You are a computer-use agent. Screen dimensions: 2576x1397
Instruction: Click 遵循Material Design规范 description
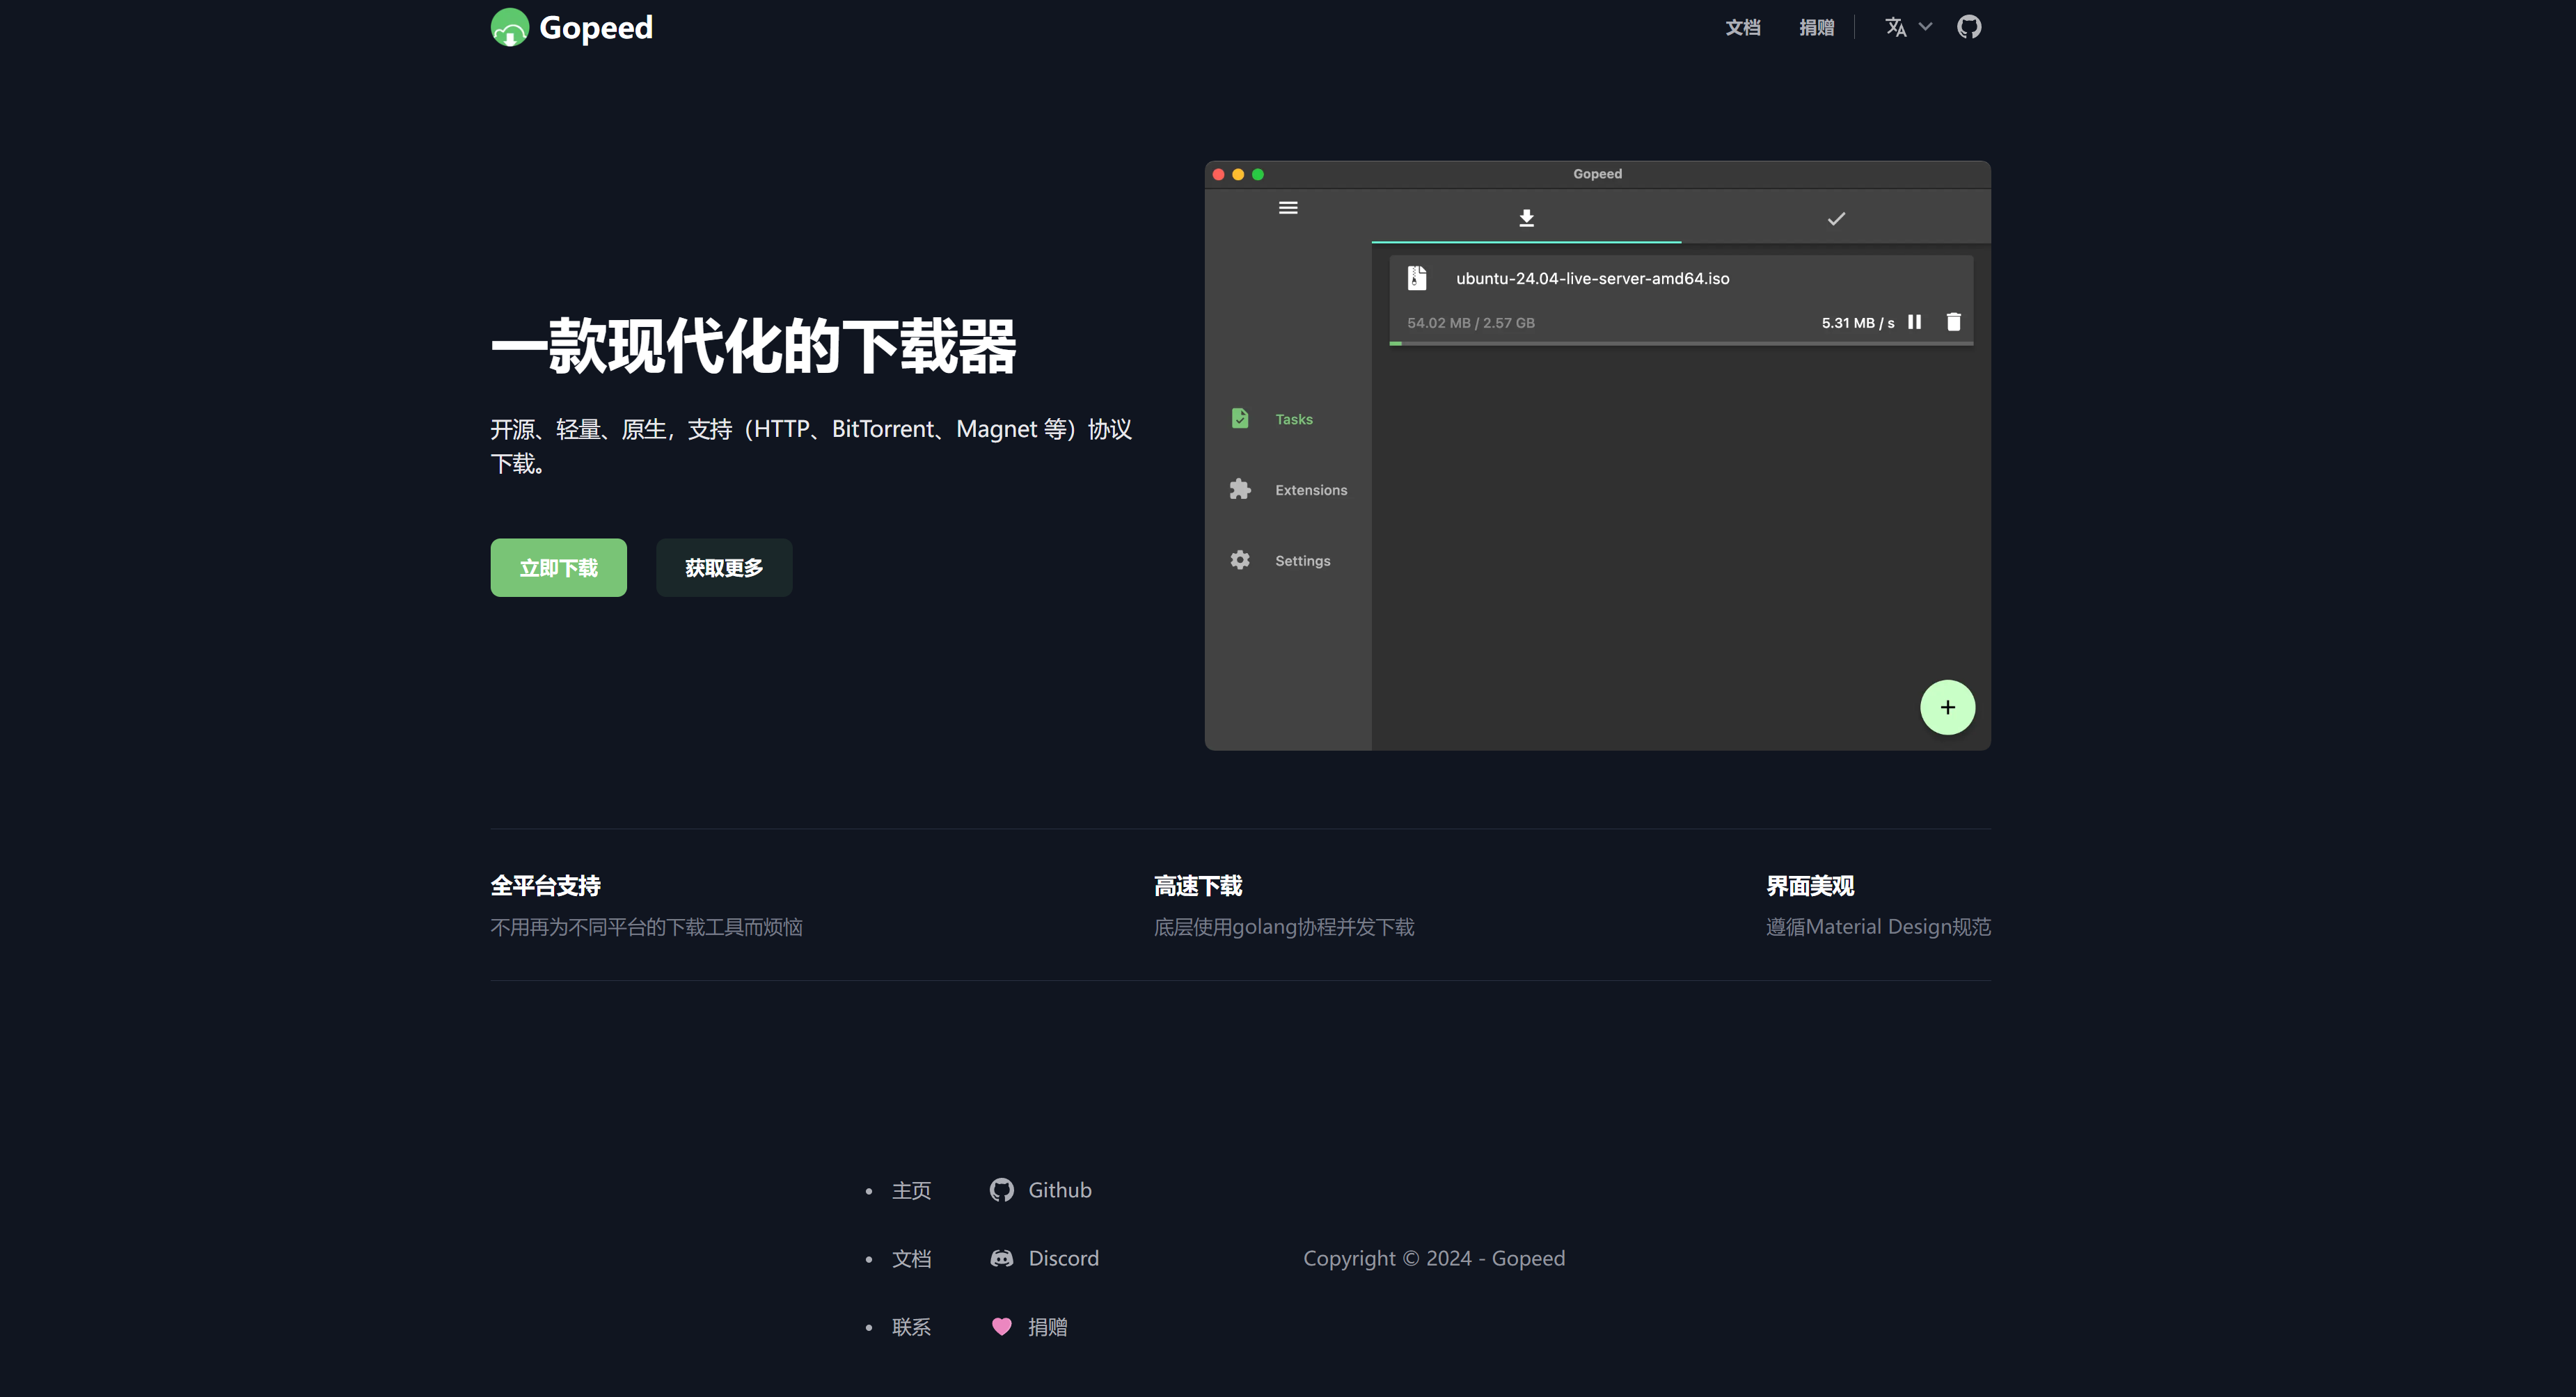click(1878, 927)
